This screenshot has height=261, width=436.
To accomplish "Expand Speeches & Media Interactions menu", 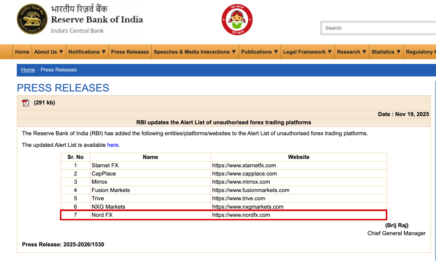I will click(195, 52).
